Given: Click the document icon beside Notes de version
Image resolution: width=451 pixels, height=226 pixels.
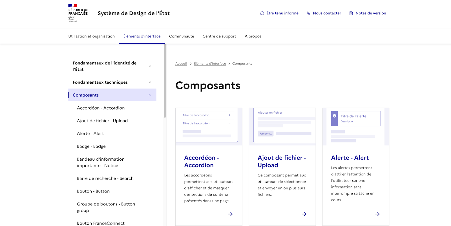Looking at the screenshot, I should [x=351, y=13].
